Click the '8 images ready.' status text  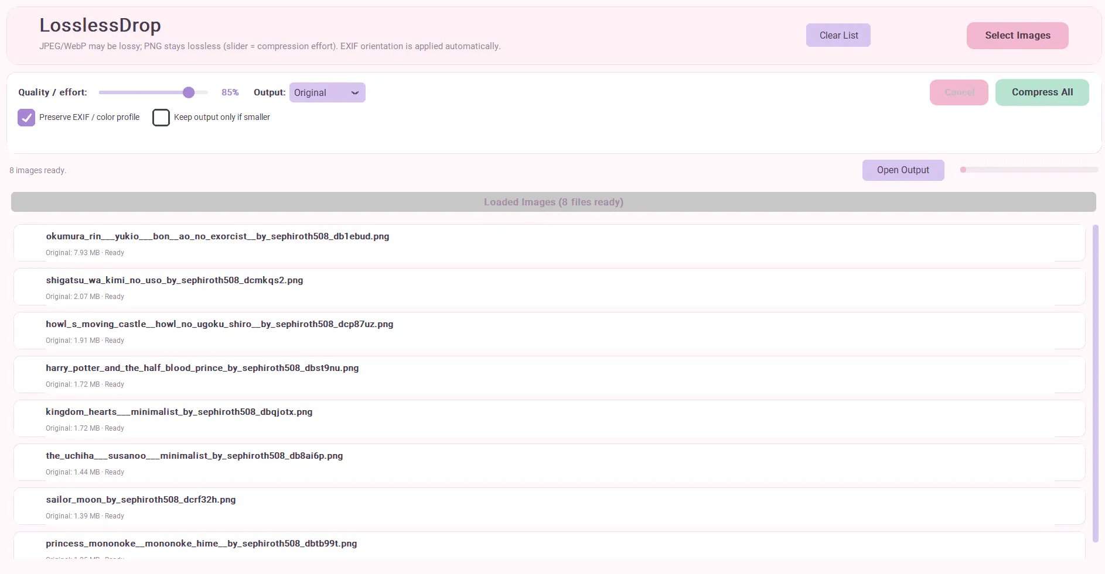coord(37,170)
